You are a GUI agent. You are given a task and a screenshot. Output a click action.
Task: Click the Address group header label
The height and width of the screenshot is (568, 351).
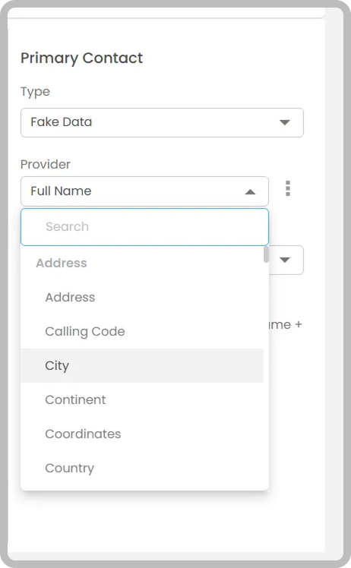point(62,263)
